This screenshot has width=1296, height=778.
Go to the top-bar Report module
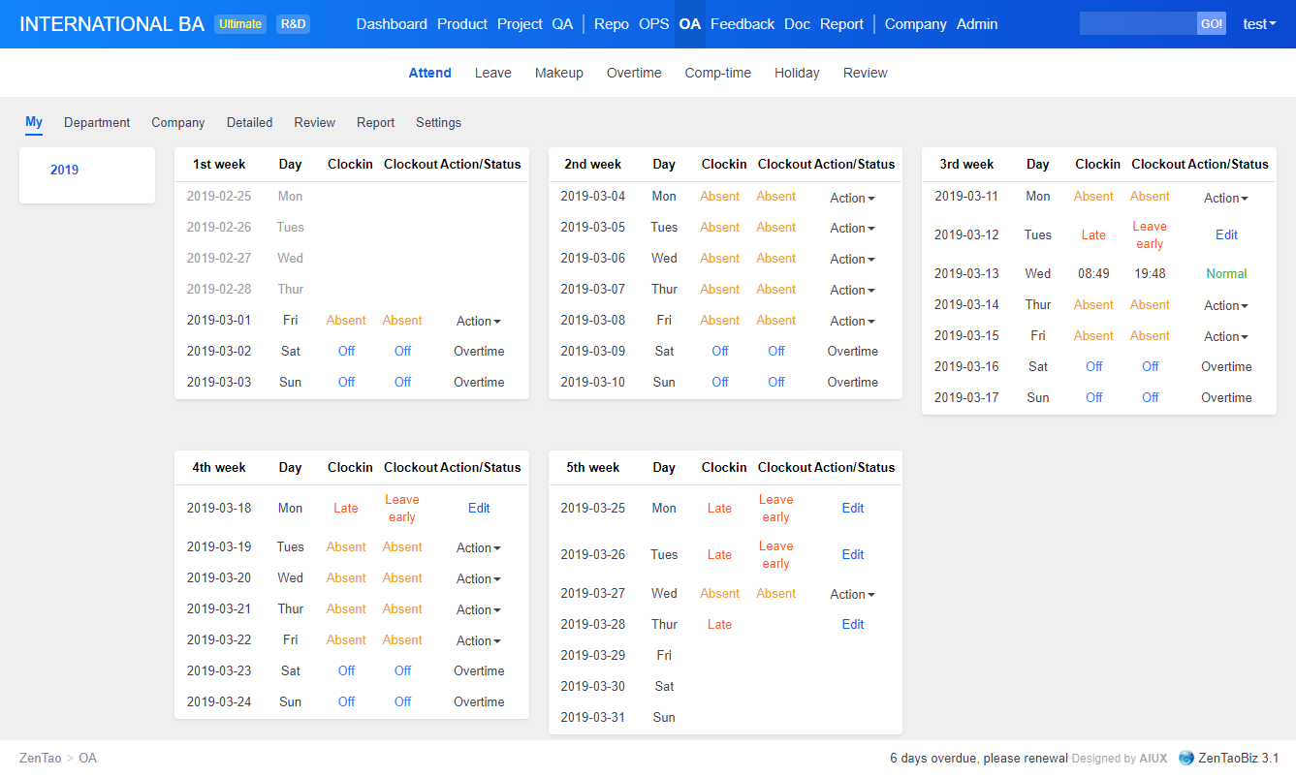tap(841, 24)
